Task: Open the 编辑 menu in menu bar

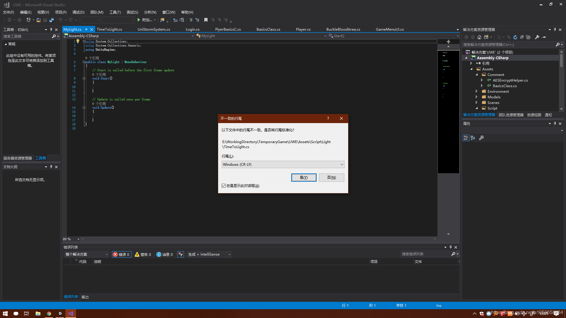Action: tap(25, 12)
